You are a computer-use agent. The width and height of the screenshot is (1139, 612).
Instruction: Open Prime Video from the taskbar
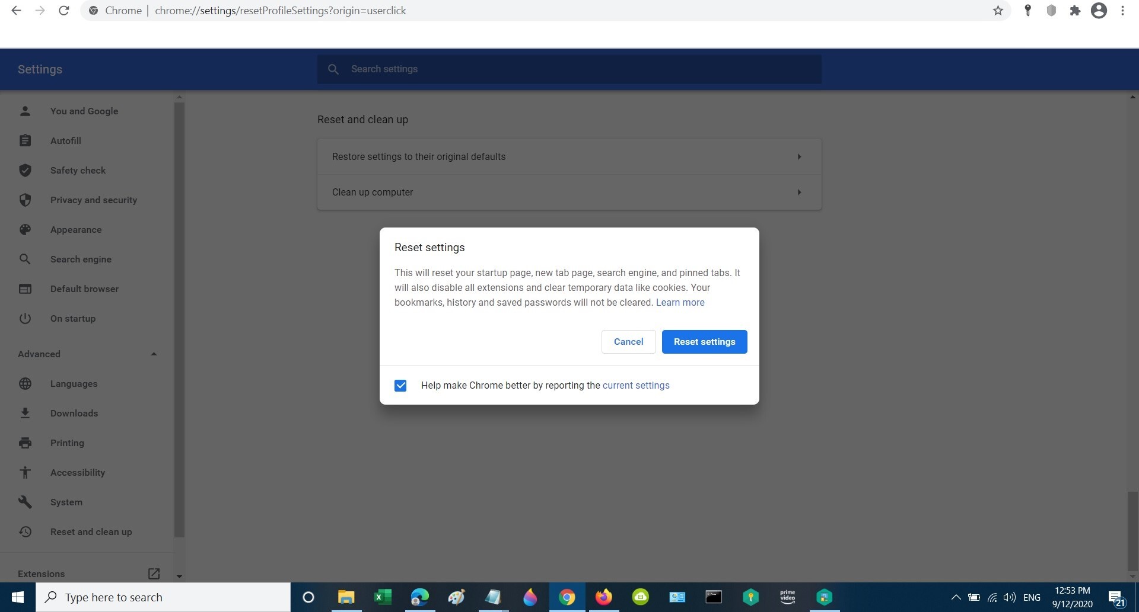[787, 597]
